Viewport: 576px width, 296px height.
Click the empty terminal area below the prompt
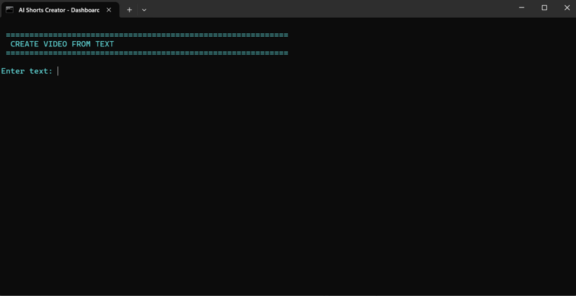click(288, 183)
